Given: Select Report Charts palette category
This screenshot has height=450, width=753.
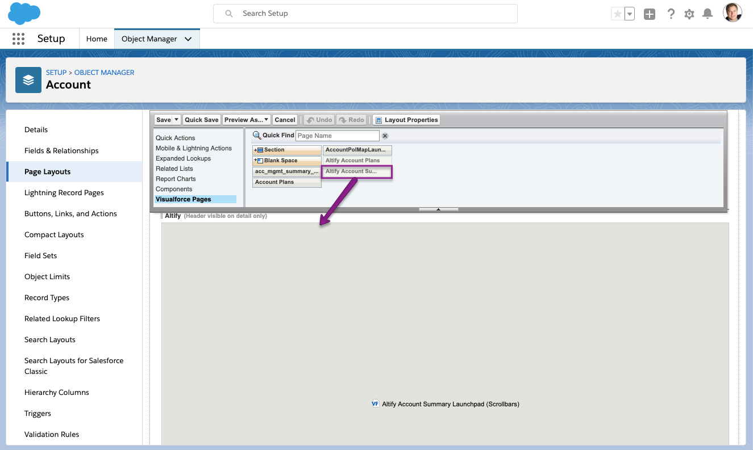Looking at the screenshot, I should pyautogui.click(x=176, y=179).
